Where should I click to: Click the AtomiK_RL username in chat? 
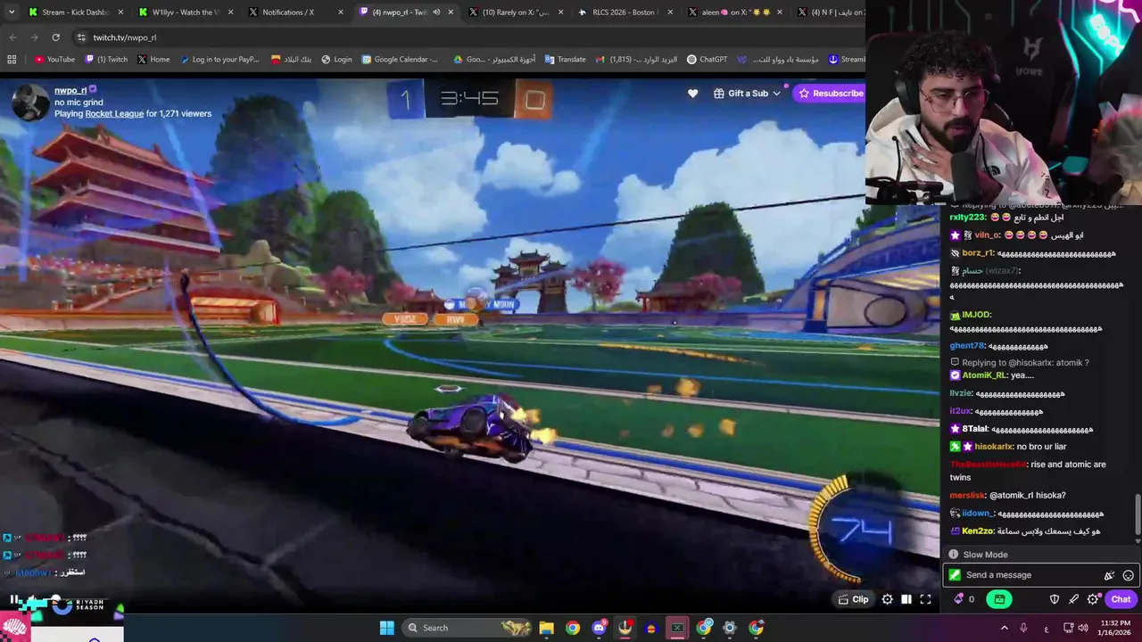(x=985, y=375)
